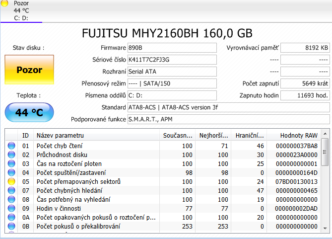This screenshot has width=332, height=239.
Task: Click the Firmware field 890B
Action: pos(172,48)
